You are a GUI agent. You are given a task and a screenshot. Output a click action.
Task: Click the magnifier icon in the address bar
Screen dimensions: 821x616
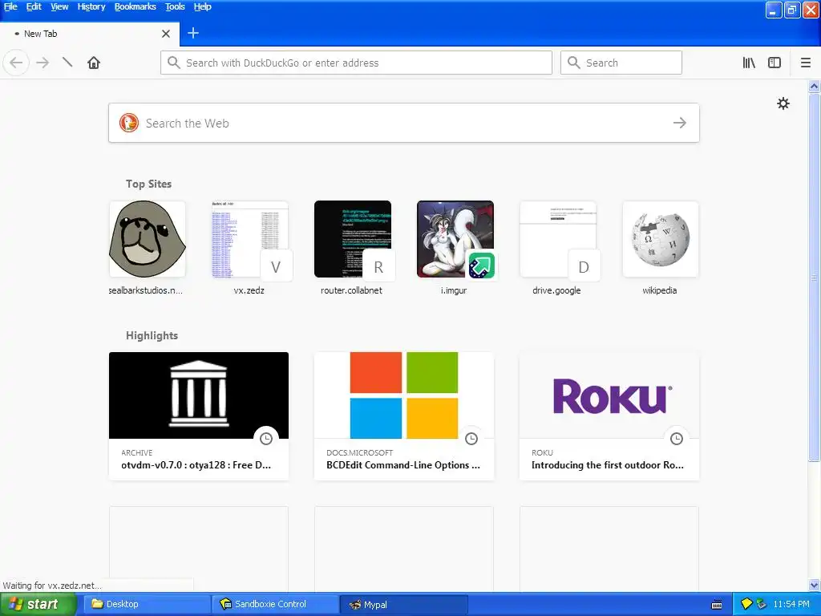click(174, 63)
